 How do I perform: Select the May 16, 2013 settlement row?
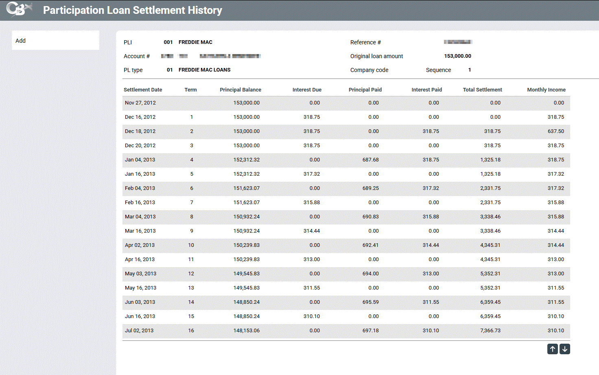tap(140, 288)
